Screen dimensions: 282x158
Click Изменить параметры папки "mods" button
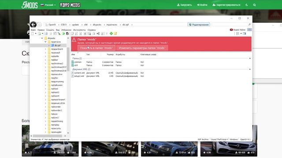click(x=142, y=48)
